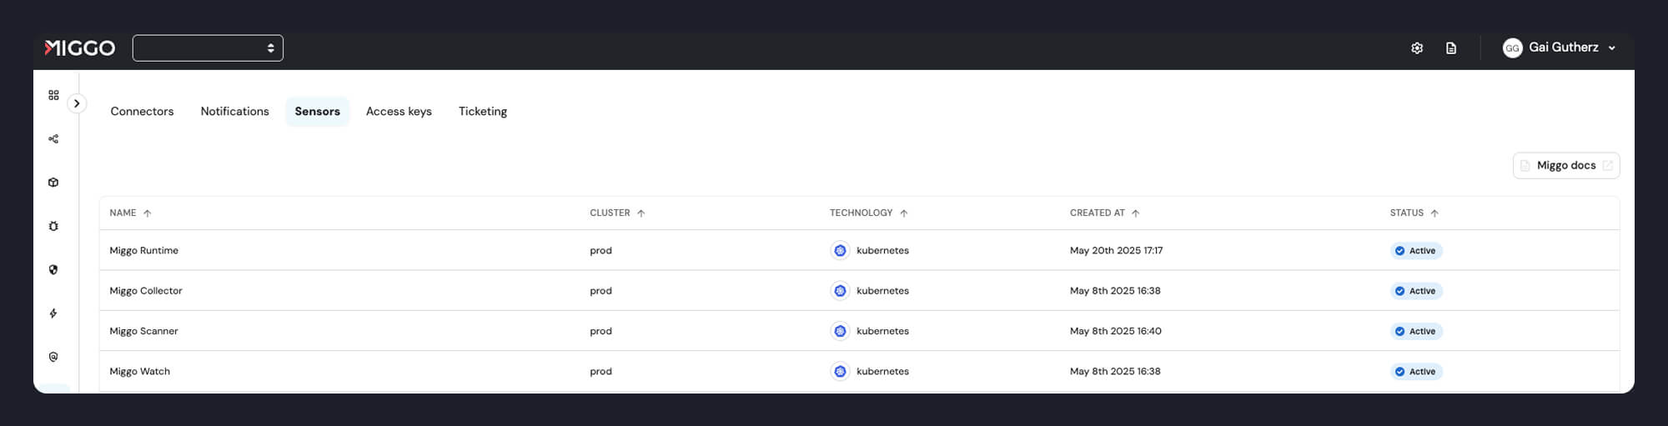Select the Sensors tab

tap(317, 111)
